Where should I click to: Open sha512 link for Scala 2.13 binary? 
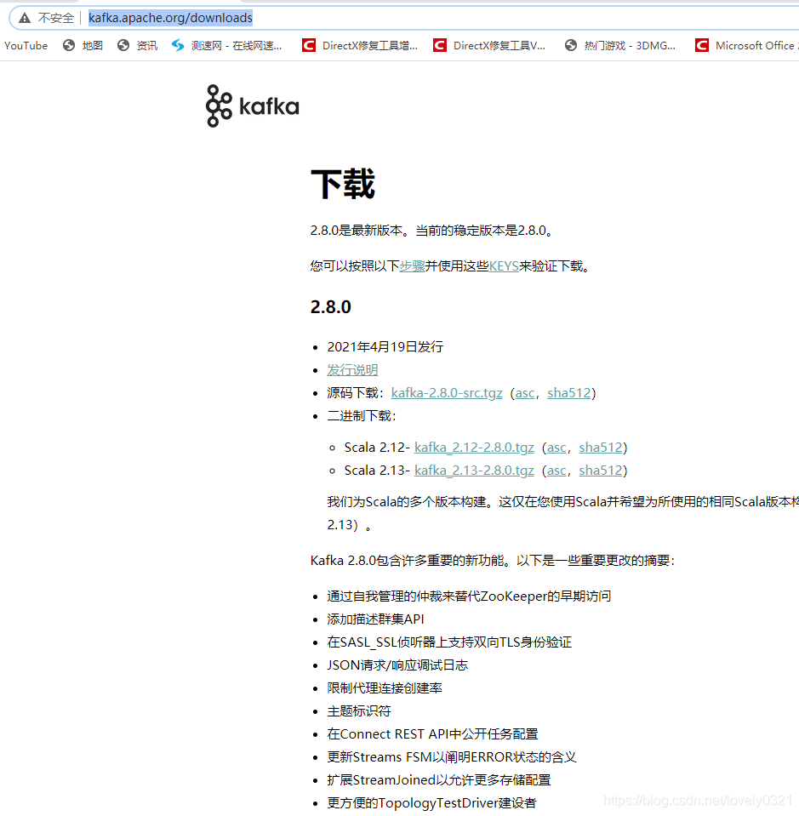click(601, 471)
